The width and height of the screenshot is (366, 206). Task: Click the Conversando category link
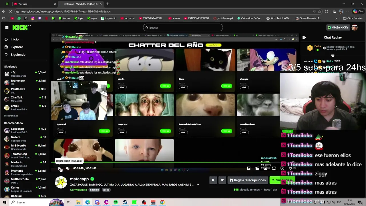tap(78, 190)
